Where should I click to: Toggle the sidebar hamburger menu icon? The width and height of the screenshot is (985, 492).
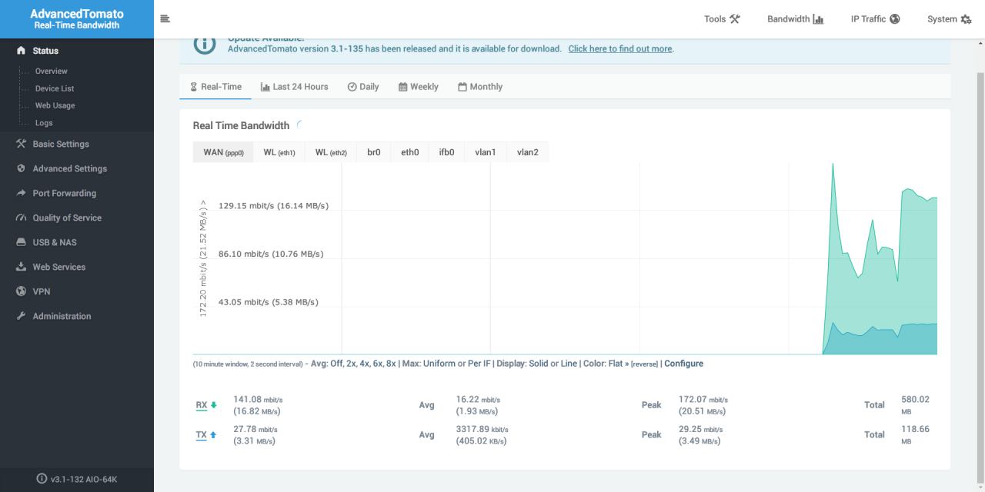165,18
